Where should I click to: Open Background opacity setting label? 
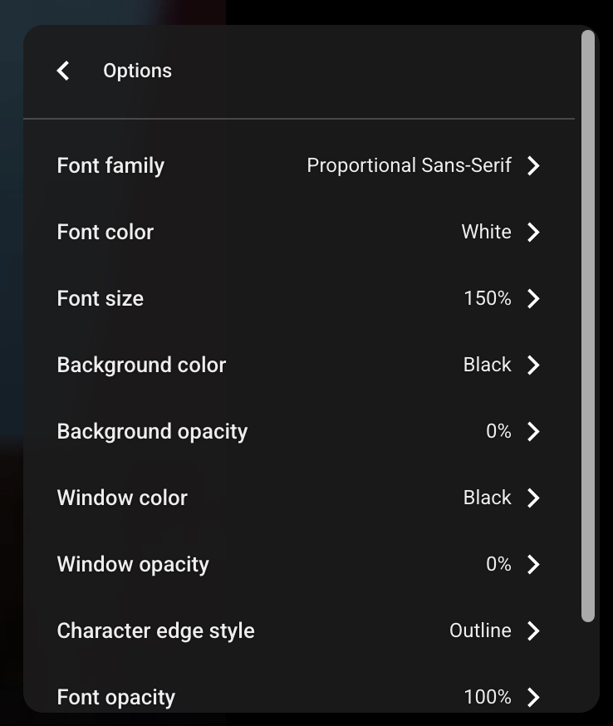(x=152, y=431)
